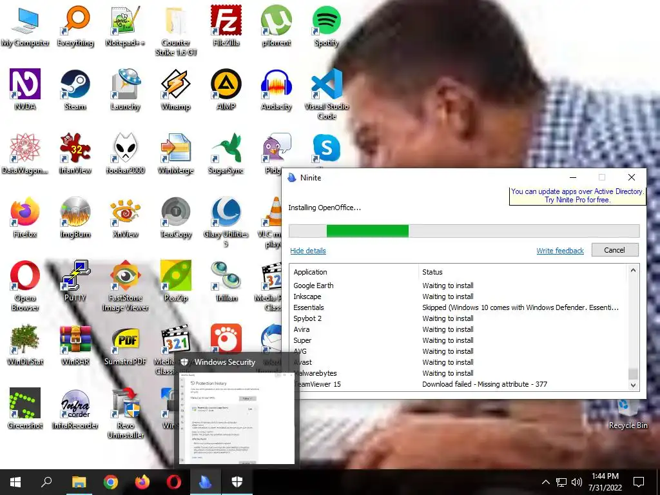Click the WinDirStat desktop icon
660x495 pixels.
25,345
